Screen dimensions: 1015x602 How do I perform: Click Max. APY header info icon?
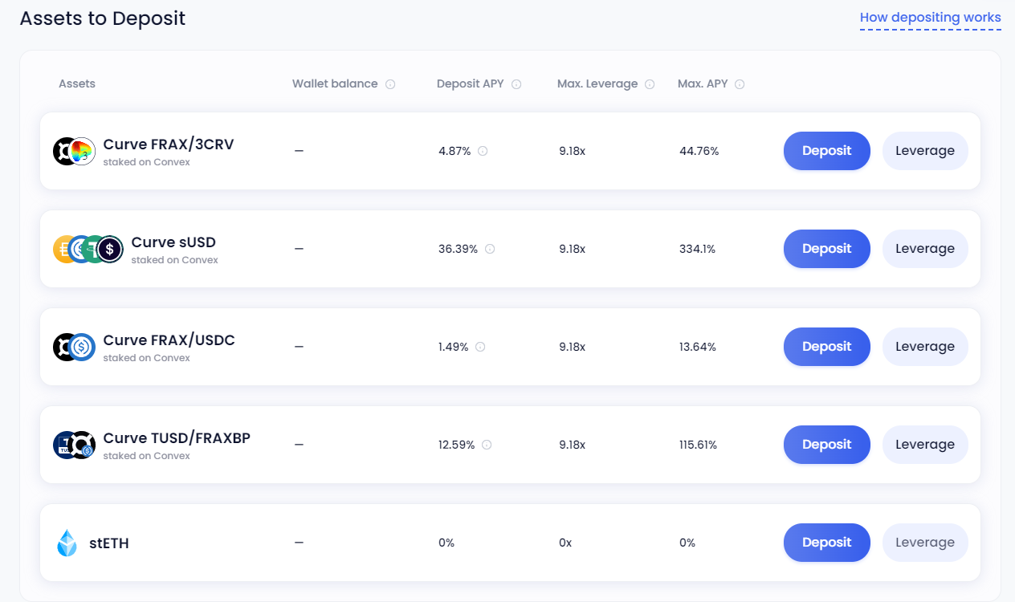[740, 84]
